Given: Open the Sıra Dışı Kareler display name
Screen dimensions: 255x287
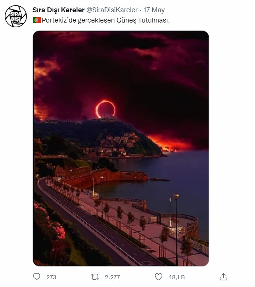Looking at the screenshot, I should (59, 10).
